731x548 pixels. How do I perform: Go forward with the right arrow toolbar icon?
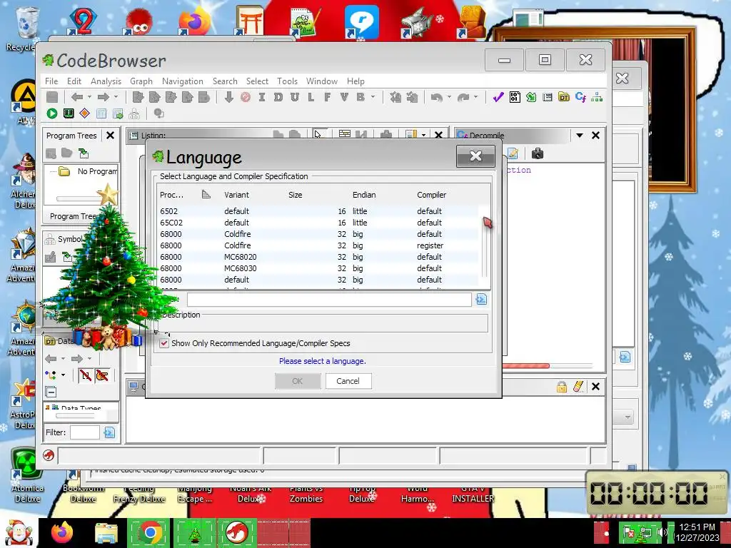[104, 97]
